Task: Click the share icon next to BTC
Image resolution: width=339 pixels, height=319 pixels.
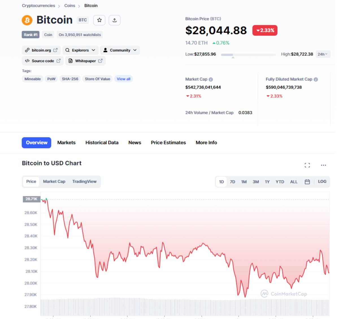Action: tap(114, 20)
